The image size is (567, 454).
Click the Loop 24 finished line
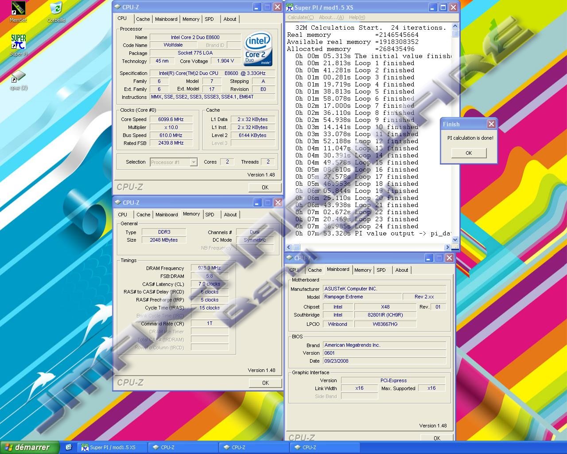click(357, 226)
